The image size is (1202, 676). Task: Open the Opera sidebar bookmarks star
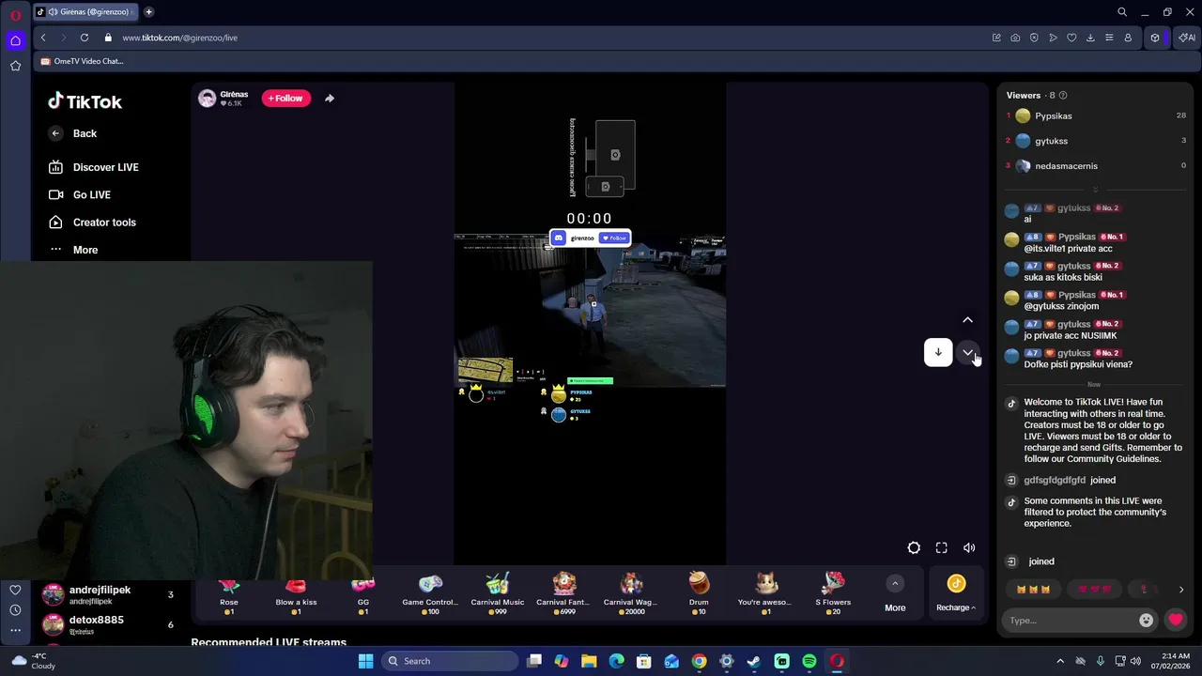coord(15,66)
